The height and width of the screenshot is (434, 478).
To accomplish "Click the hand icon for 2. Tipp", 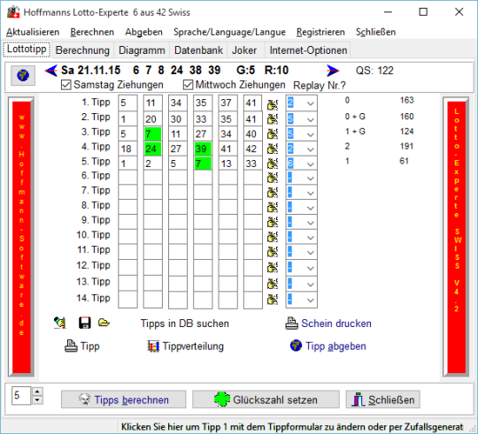I will (273, 118).
